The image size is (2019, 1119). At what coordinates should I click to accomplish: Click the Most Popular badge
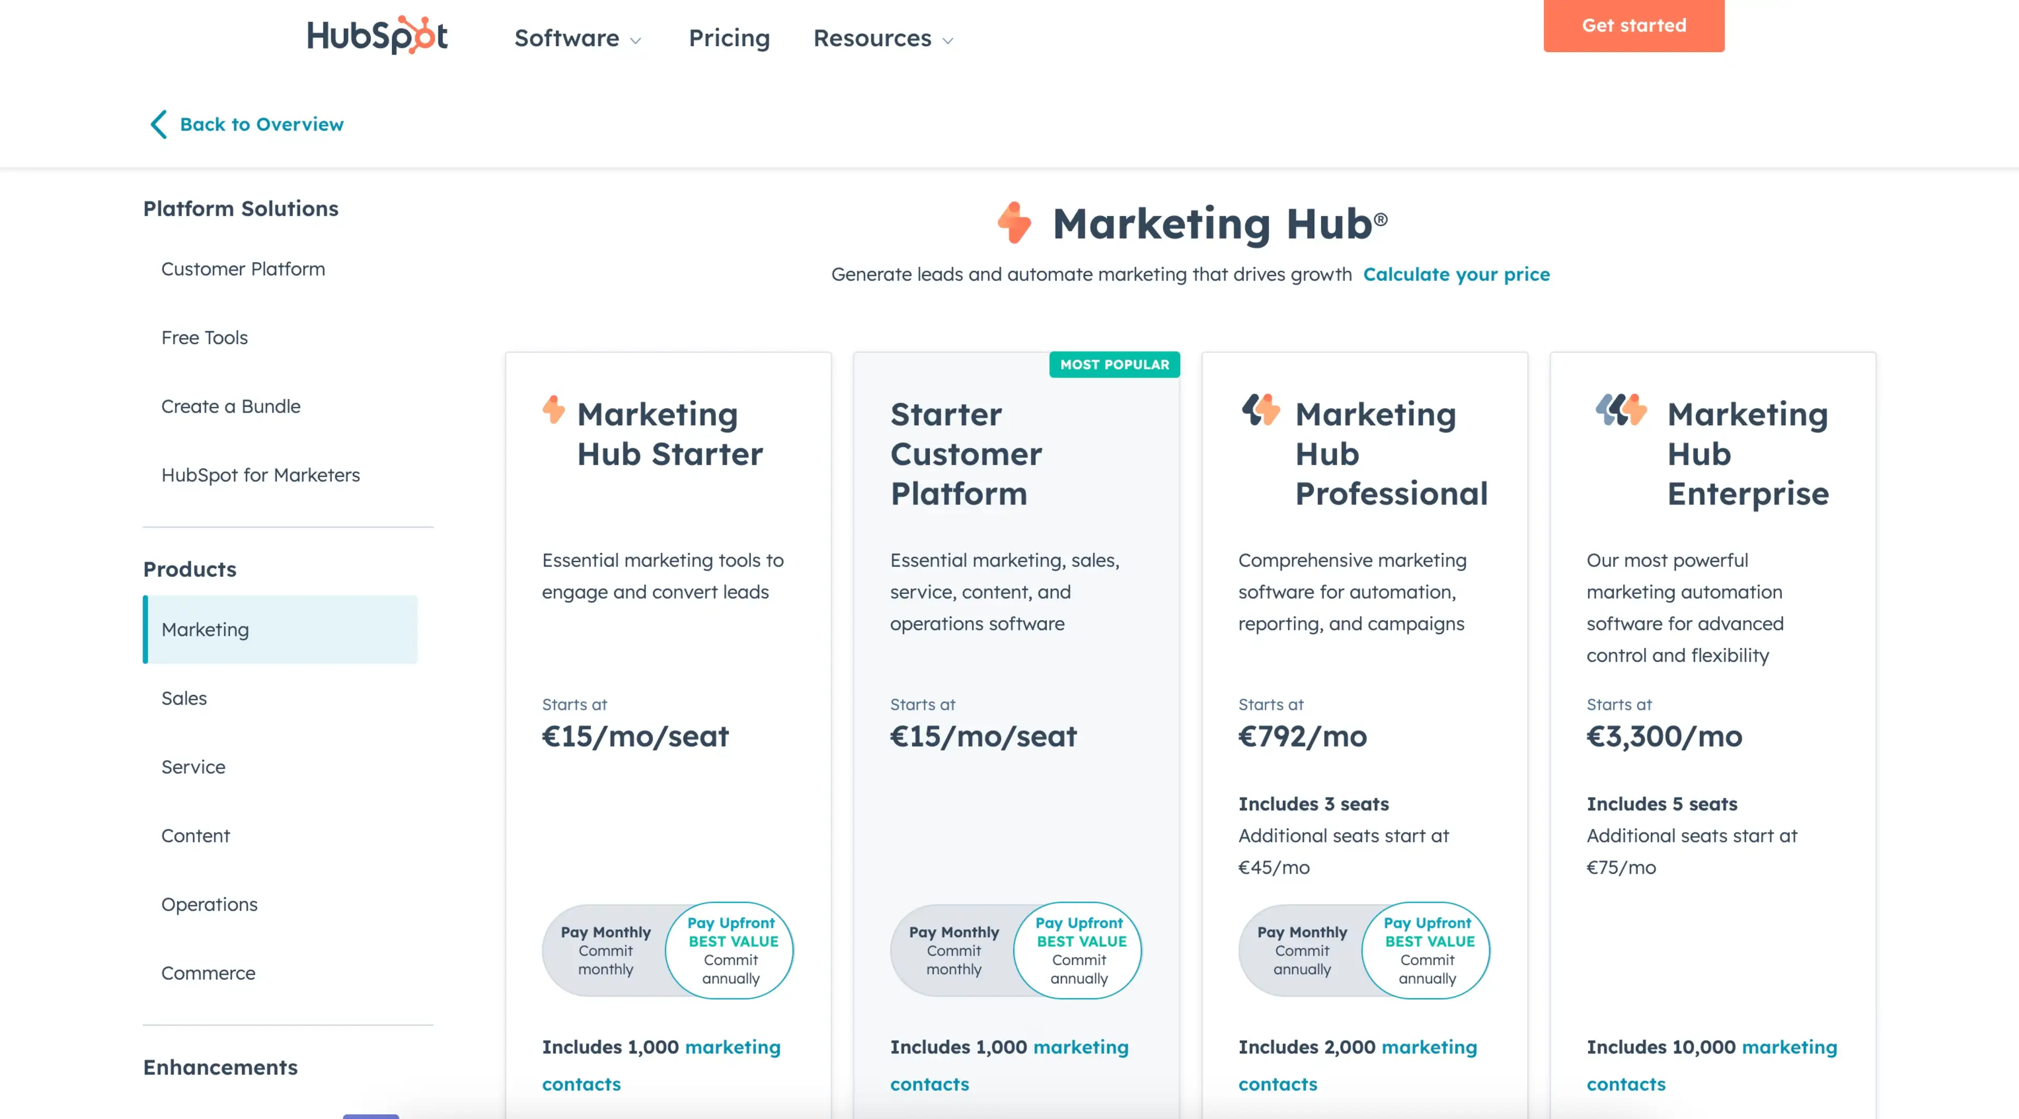[x=1114, y=364]
